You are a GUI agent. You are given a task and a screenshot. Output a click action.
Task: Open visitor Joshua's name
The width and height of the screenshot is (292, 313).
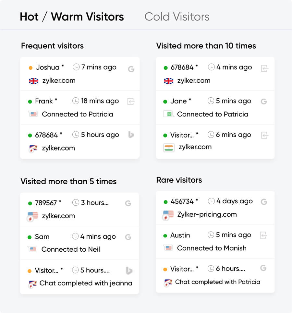tap(48, 67)
